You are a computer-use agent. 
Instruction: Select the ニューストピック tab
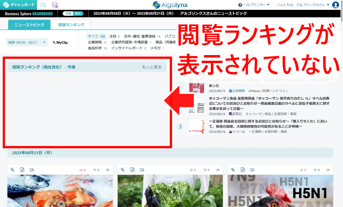[29, 25]
